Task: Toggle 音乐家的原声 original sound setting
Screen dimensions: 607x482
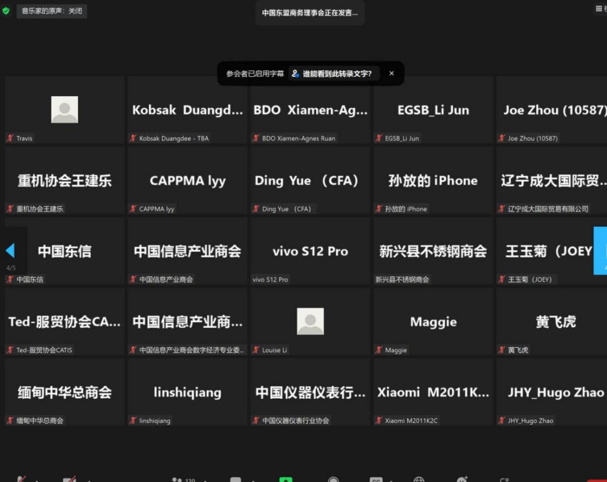Action: [x=52, y=11]
